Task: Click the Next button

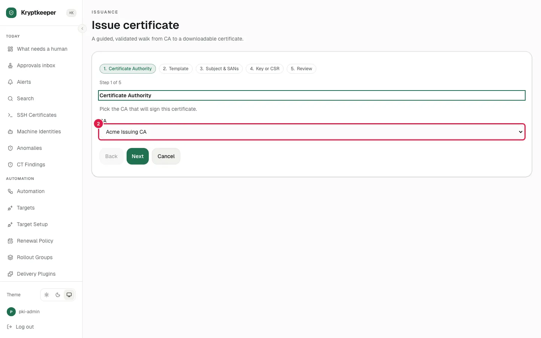Action: pyautogui.click(x=138, y=156)
